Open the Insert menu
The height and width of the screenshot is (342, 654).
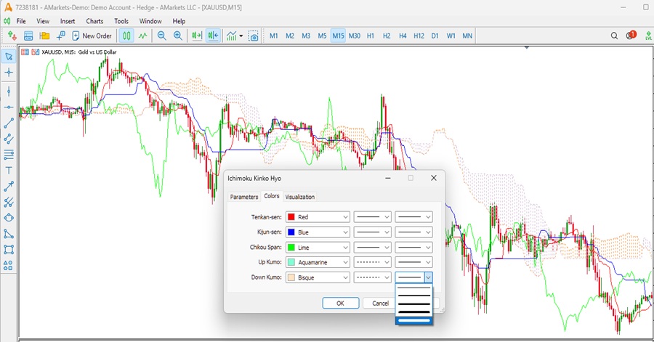click(68, 21)
